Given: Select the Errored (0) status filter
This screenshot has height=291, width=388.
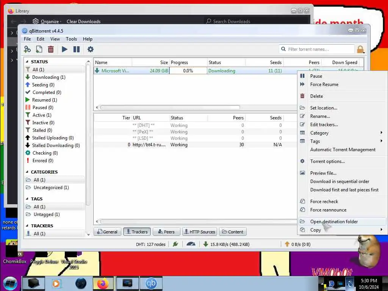Looking at the screenshot, I should point(55,161).
